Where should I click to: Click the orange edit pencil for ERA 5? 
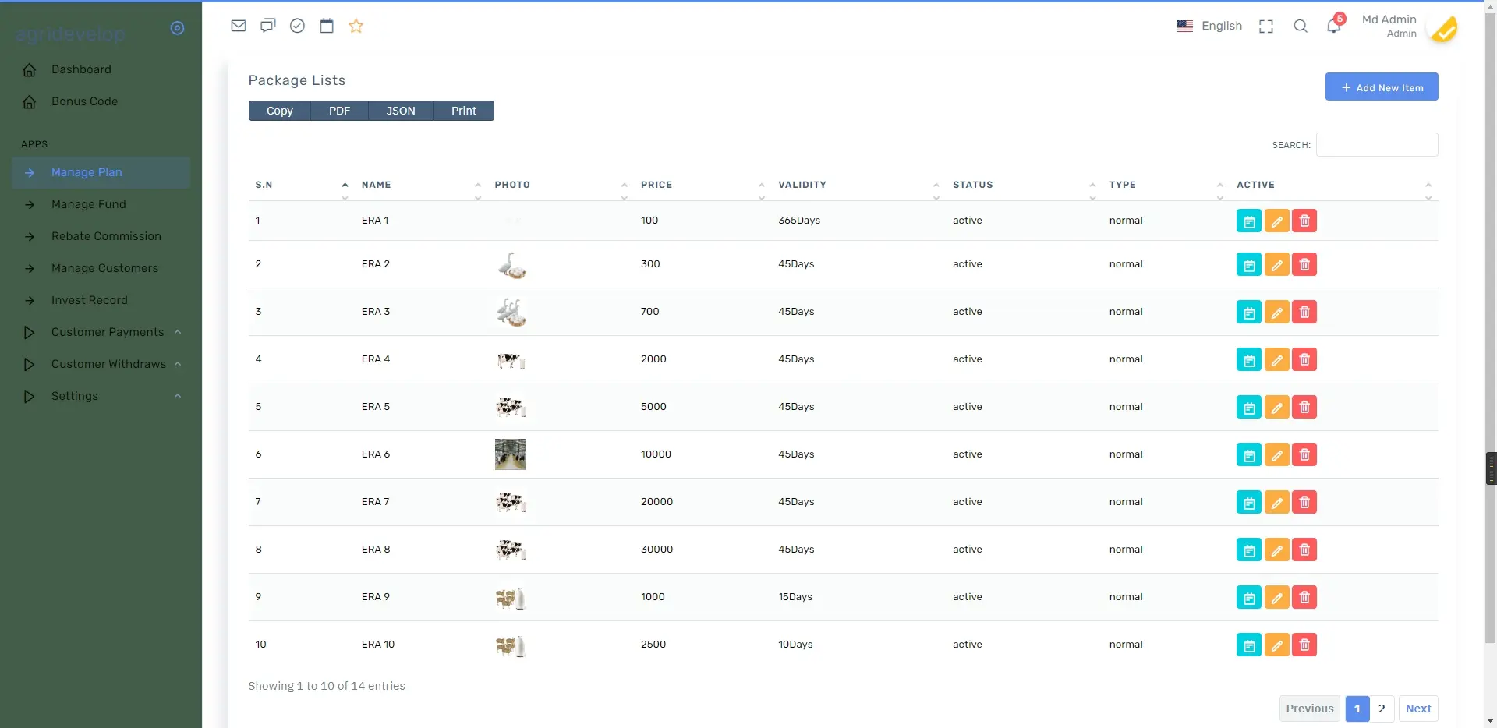[x=1276, y=408]
